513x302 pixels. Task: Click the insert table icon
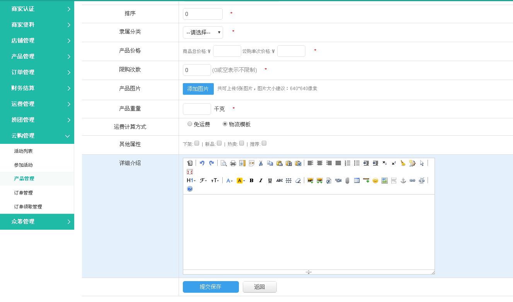(x=356, y=181)
